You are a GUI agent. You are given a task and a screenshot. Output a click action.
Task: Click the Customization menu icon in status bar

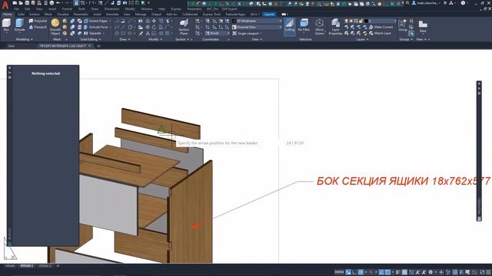(x=488, y=272)
